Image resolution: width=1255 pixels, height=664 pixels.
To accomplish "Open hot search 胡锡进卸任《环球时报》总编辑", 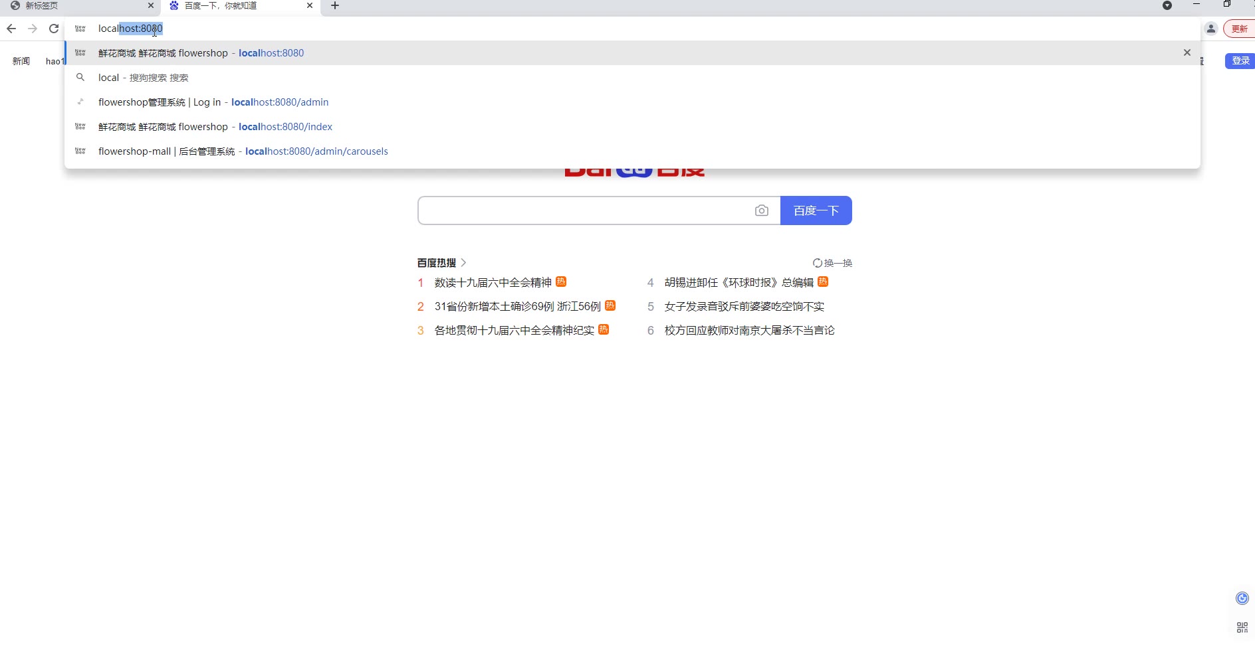I will point(739,283).
